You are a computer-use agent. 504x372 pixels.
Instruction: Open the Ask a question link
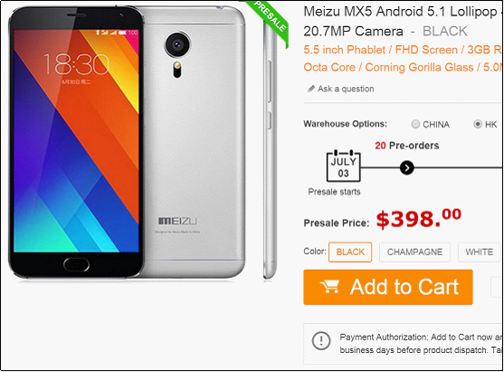tap(346, 89)
